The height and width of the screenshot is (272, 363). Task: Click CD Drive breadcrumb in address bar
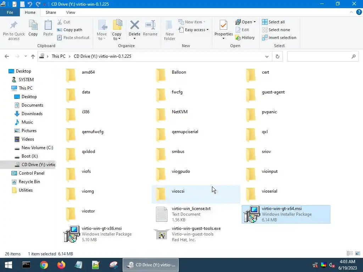tap(102, 56)
